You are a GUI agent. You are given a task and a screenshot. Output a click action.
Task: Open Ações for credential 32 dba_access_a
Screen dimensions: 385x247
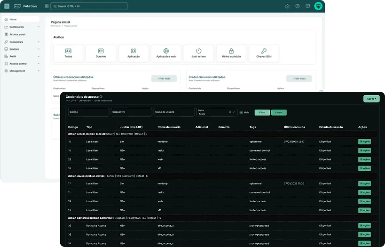point(364,226)
